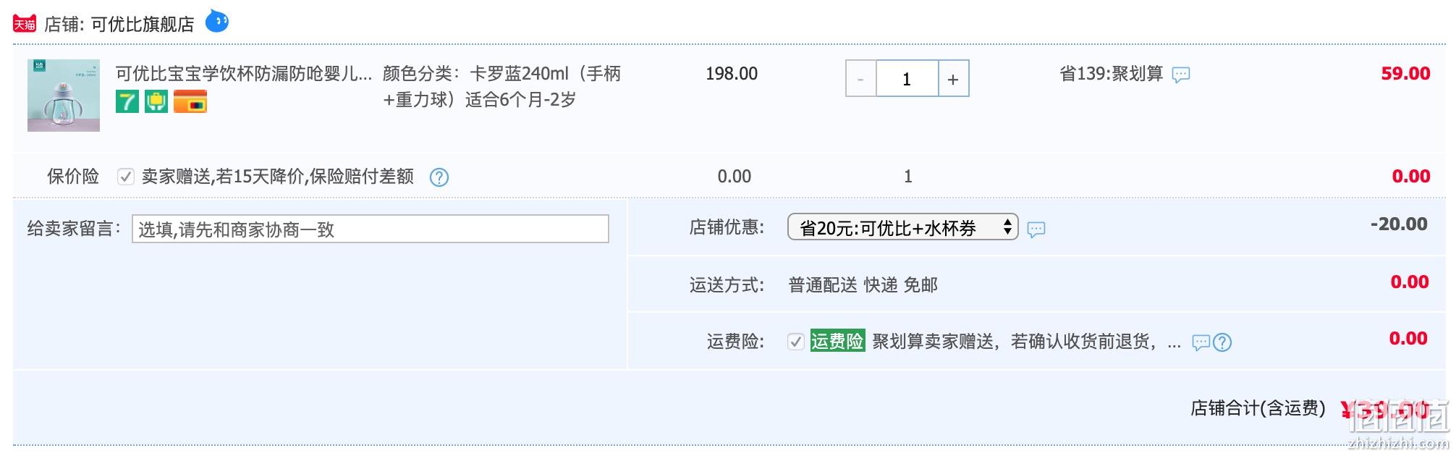Open the blue Wangwang chat icon
The height and width of the screenshot is (456, 1456).
[x=217, y=22]
